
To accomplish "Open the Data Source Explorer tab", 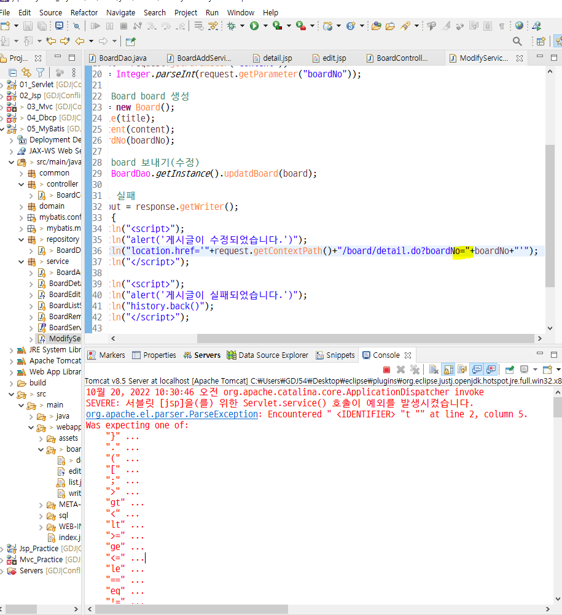I will tap(268, 355).
